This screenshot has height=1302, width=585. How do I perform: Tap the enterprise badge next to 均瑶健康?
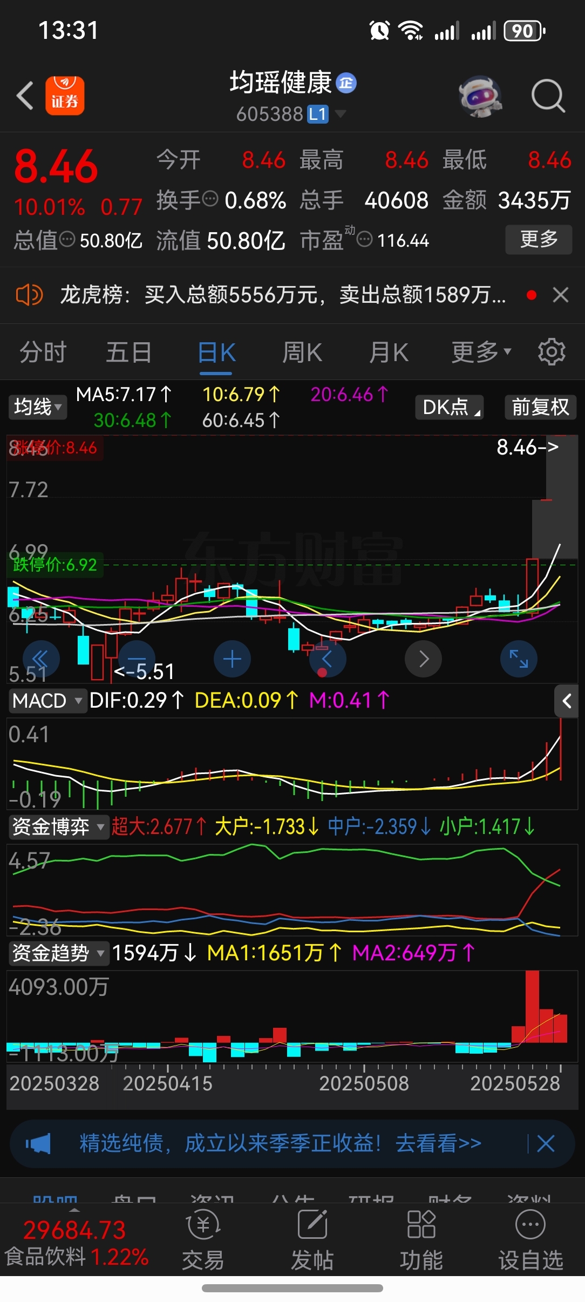tap(346, 83)
